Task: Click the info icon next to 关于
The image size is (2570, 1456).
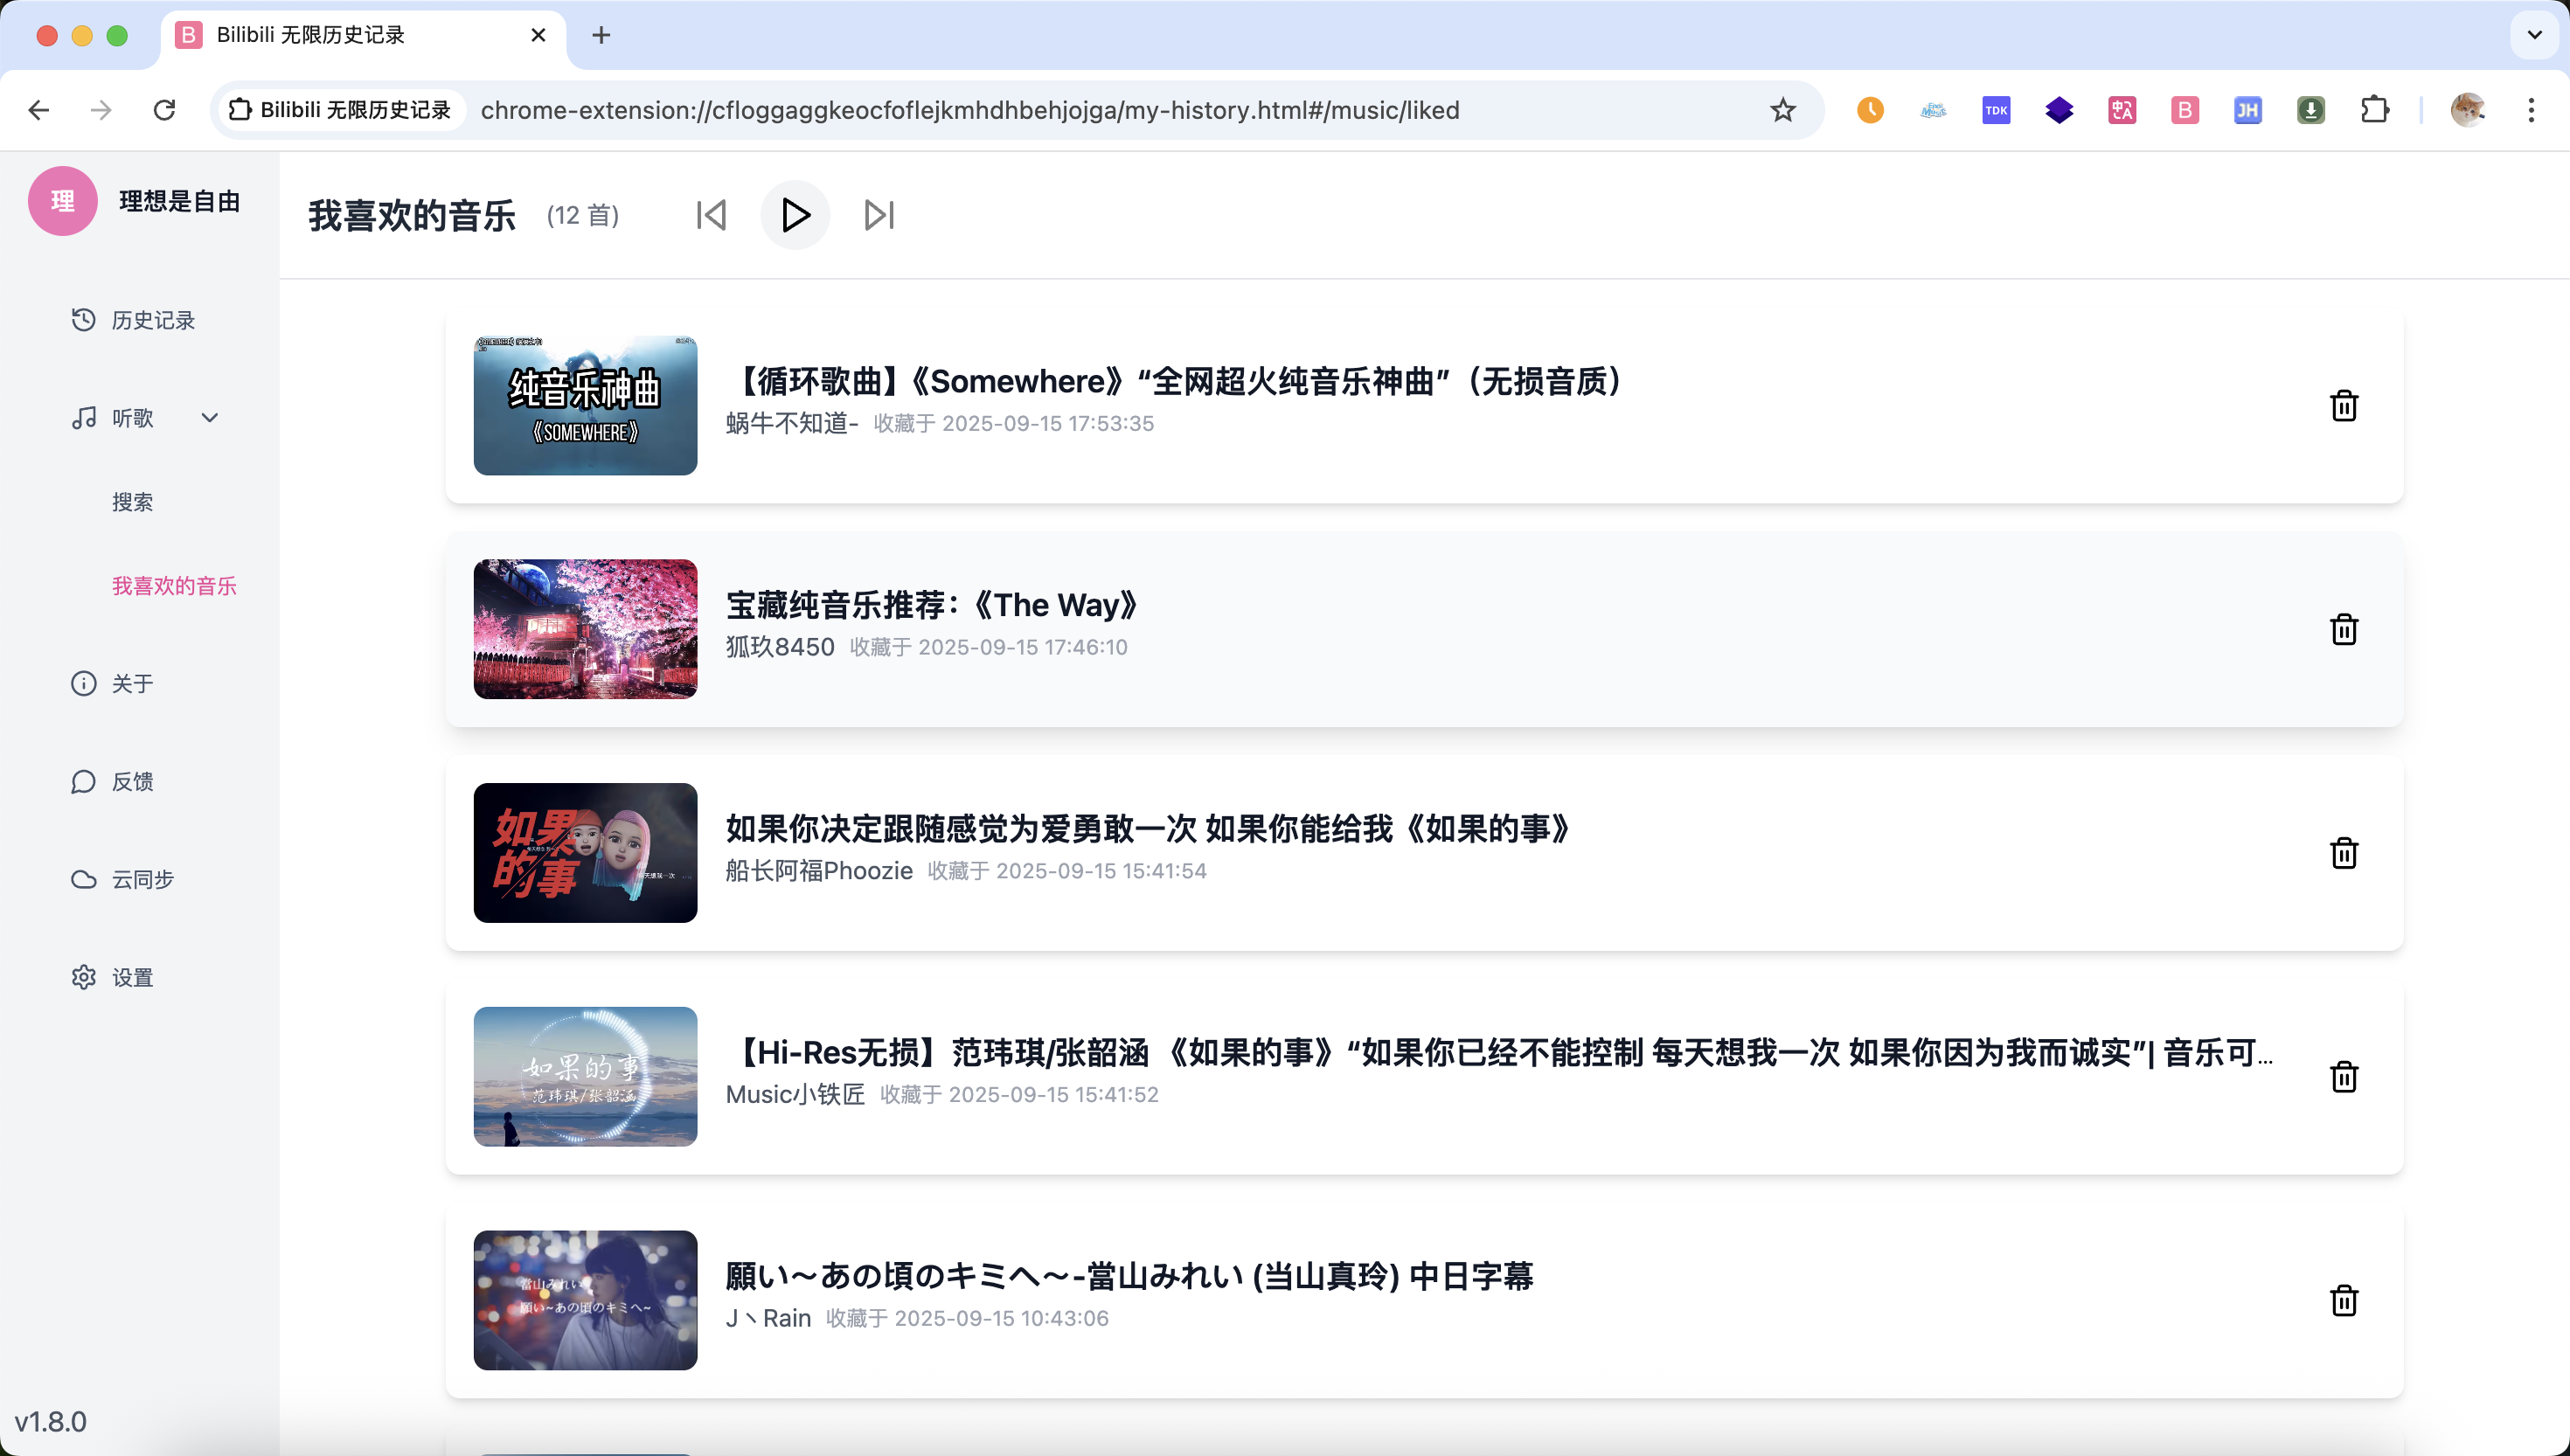Action: point(84,684)
